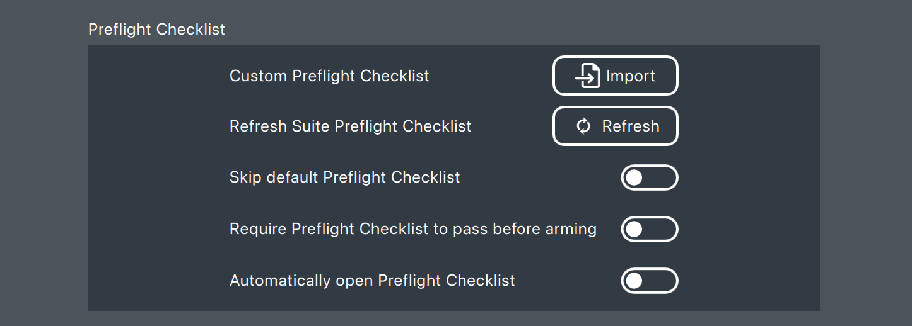Click the Skip default Preflight Checklist text
This screenshot has height=326, width=912.
coord(344,177)
